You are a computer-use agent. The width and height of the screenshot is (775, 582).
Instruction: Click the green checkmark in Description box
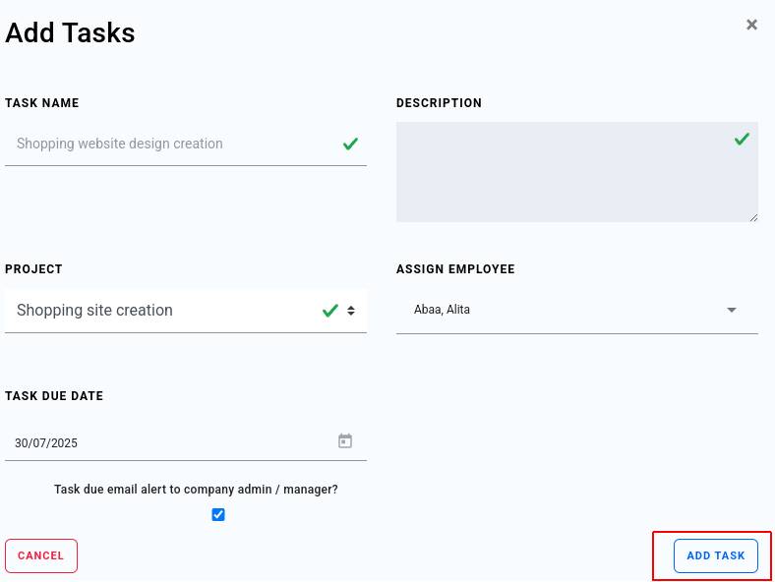click(x=742, y=139)
